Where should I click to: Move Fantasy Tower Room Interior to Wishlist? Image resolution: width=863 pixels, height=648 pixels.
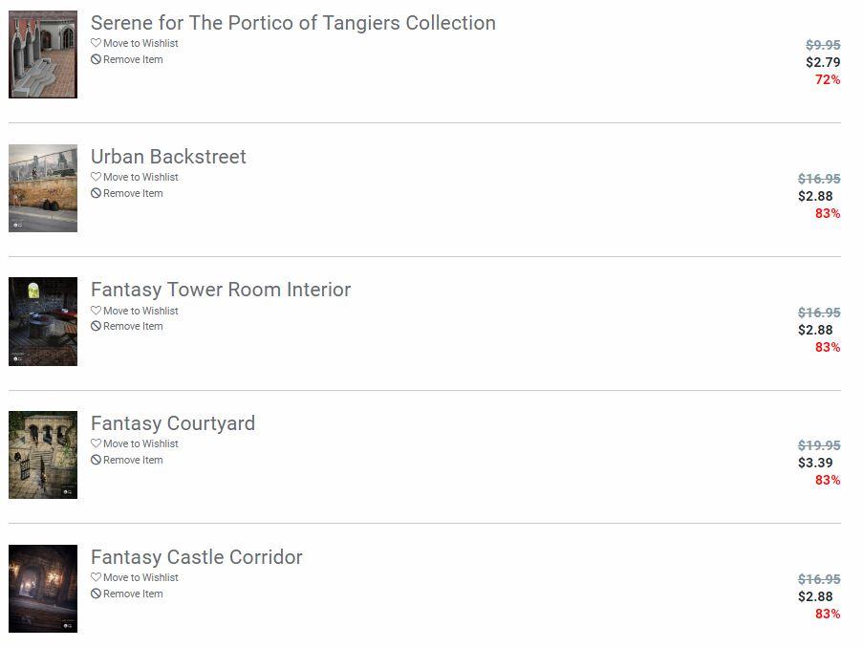pyautogui.click(x=140, y=311)
